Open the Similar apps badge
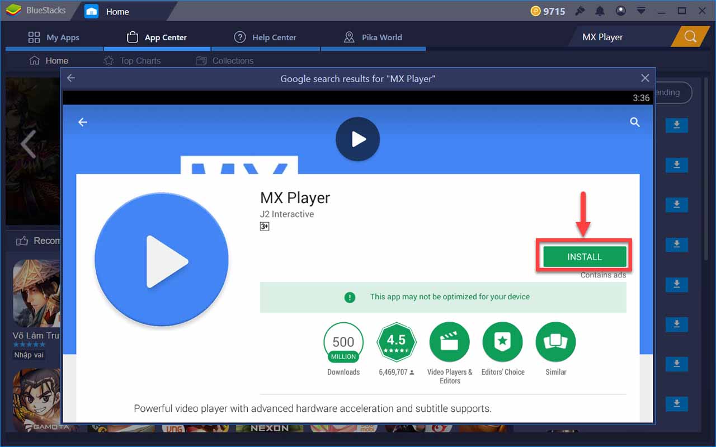Image resolution: width=716 pixels, height=447 pixels. pyautogui.click(x=555, y=342)
